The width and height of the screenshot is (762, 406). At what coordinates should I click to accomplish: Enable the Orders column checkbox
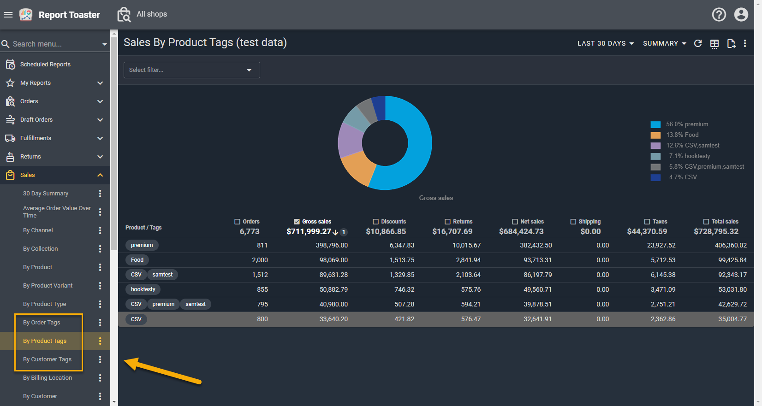238,222
